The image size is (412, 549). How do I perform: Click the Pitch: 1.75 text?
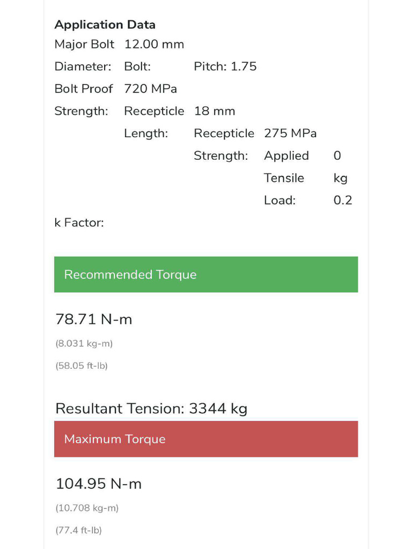coord(225,66)
